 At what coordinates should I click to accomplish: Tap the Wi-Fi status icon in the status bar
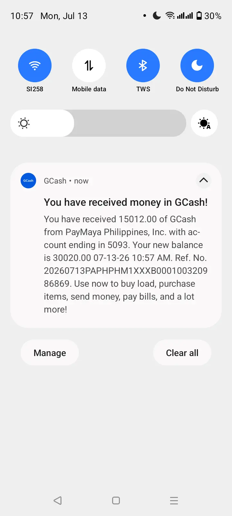[x=170, y=15]
